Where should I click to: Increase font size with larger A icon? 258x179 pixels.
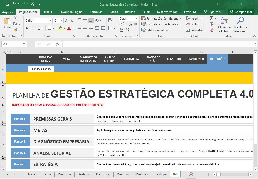pyautogui.click(x=67, y=21)
